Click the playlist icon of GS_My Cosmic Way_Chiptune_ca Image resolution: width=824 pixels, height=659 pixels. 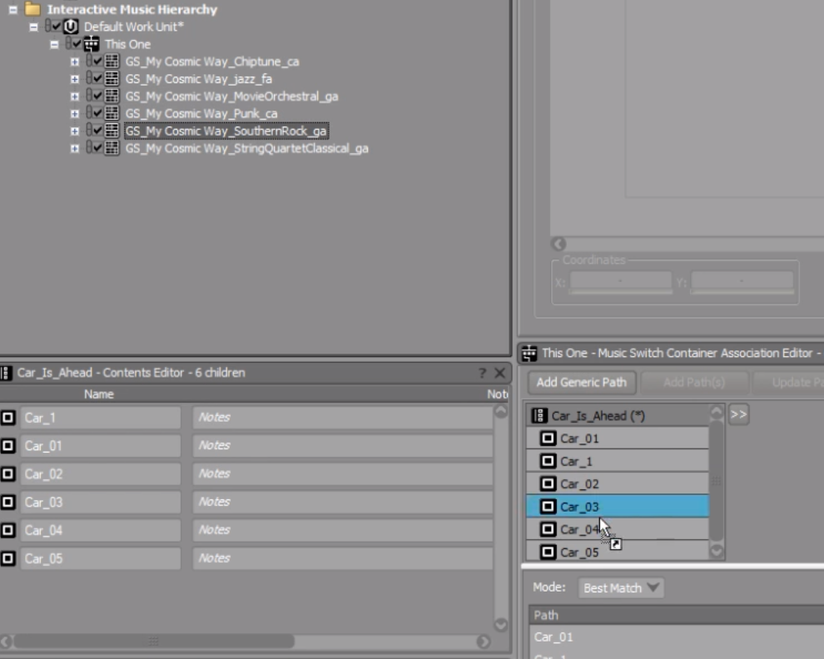click(112, 61)
